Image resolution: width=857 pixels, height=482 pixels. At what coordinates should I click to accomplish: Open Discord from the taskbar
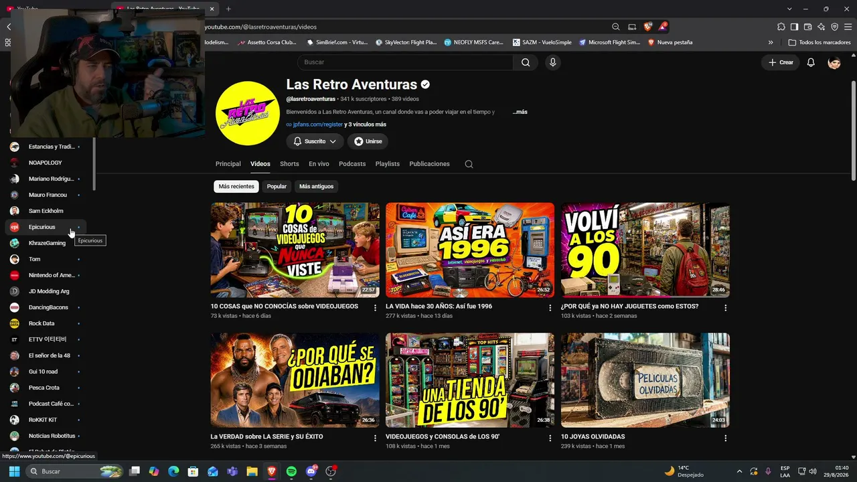(x=311, y=471)
